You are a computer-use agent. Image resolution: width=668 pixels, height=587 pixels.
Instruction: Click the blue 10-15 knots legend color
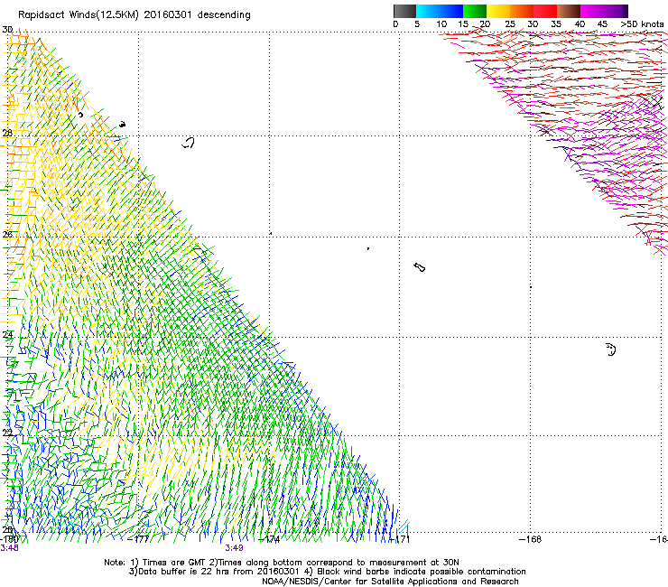451,11
